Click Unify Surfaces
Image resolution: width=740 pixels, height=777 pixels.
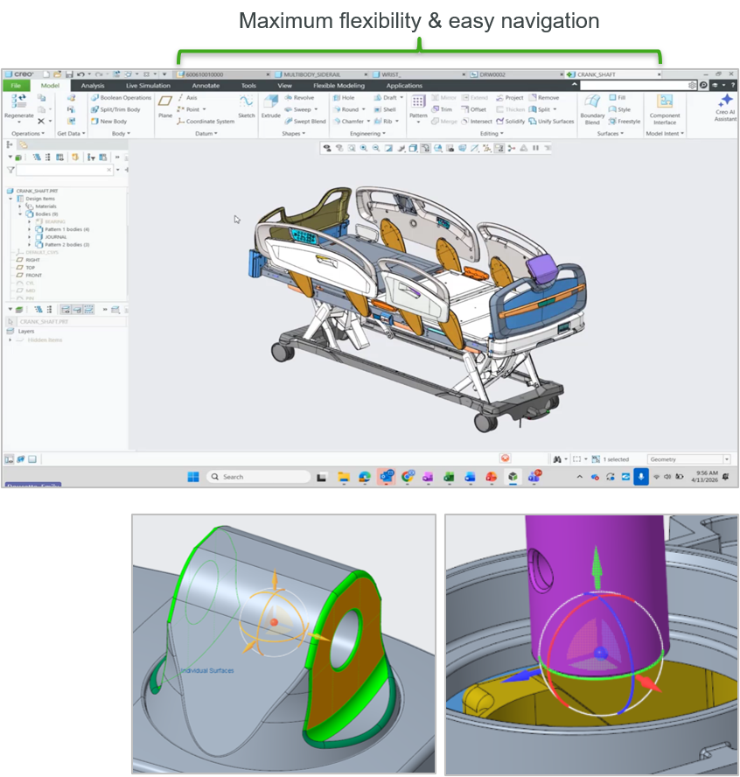coord(551,121)
